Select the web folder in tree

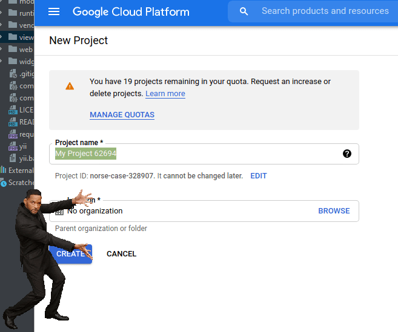click(x=21, y=50)
